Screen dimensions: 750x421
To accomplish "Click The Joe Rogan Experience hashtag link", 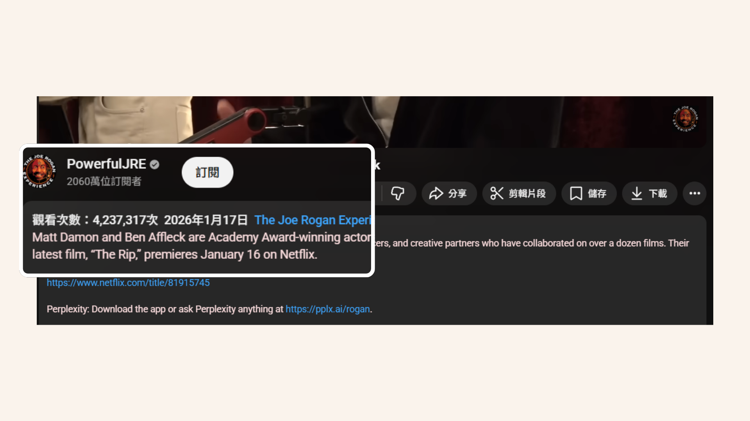I will [312, 220].
